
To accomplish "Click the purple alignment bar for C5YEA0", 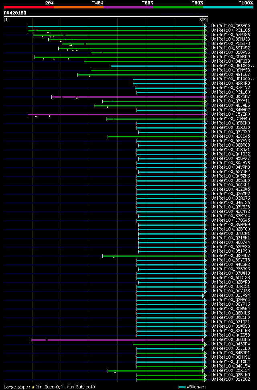I will (x=116, y=114).
